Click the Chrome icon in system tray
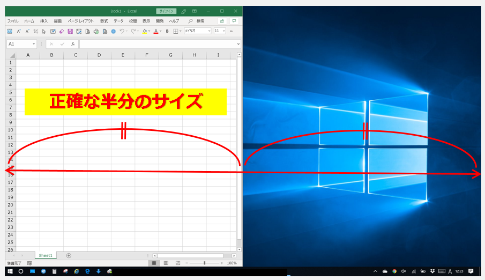 click(x=394, y=271)
